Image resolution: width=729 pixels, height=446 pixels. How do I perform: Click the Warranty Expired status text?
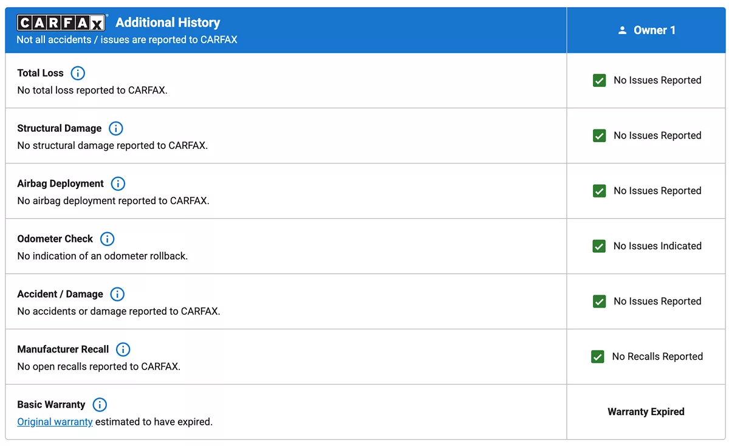[646, 412]
